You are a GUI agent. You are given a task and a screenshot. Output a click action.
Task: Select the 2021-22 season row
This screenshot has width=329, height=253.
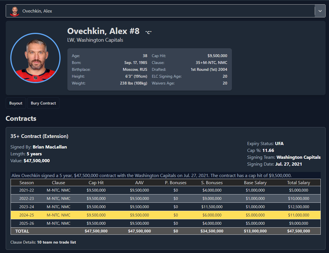point(166,190)
